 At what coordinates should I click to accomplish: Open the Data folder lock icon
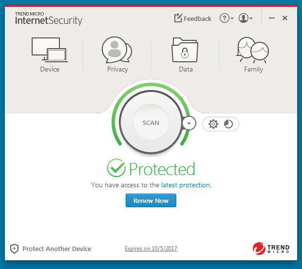[185, 50]
